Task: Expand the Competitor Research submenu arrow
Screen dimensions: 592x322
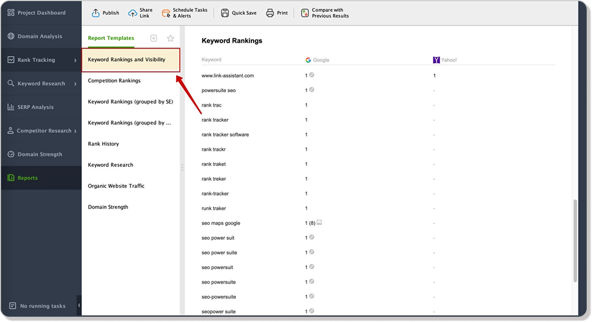Action: pos(75,131)
